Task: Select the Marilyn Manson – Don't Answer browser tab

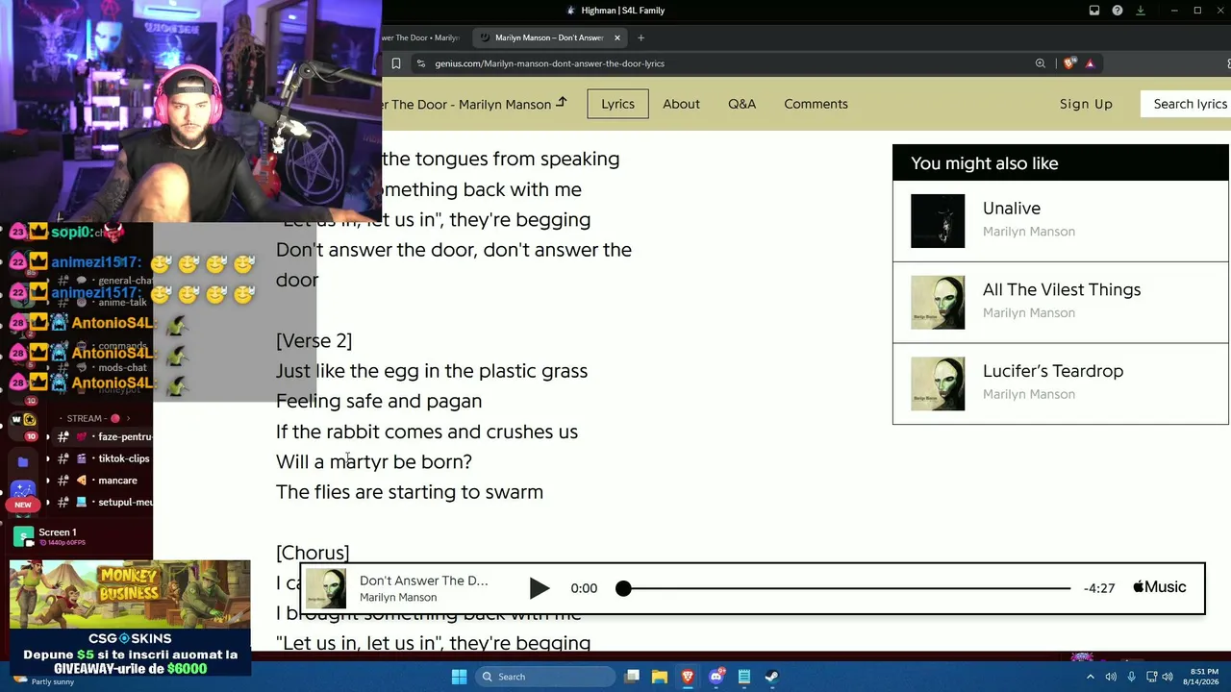Action: pyautogui.click(x=548, y=37)
